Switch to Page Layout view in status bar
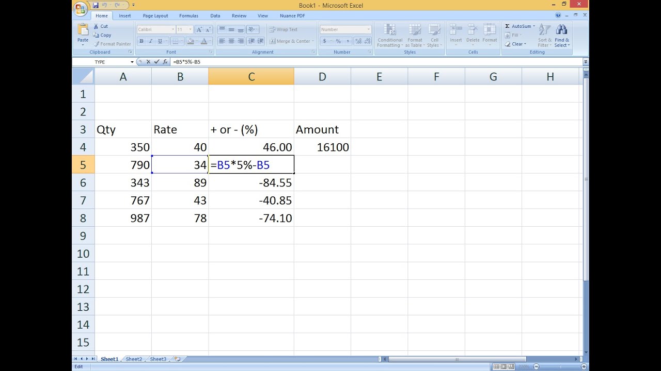Image resolution: width=661 pixels, height=371 pixels. point(503,367)
